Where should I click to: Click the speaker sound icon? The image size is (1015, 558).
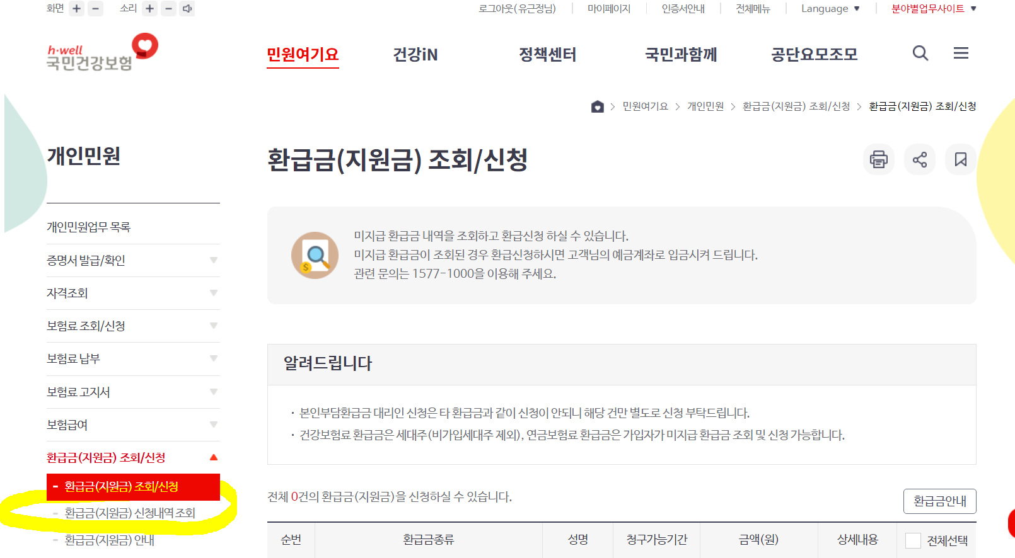pos(187,9)
